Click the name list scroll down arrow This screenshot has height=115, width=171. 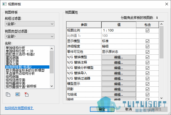tap(52, 86)
